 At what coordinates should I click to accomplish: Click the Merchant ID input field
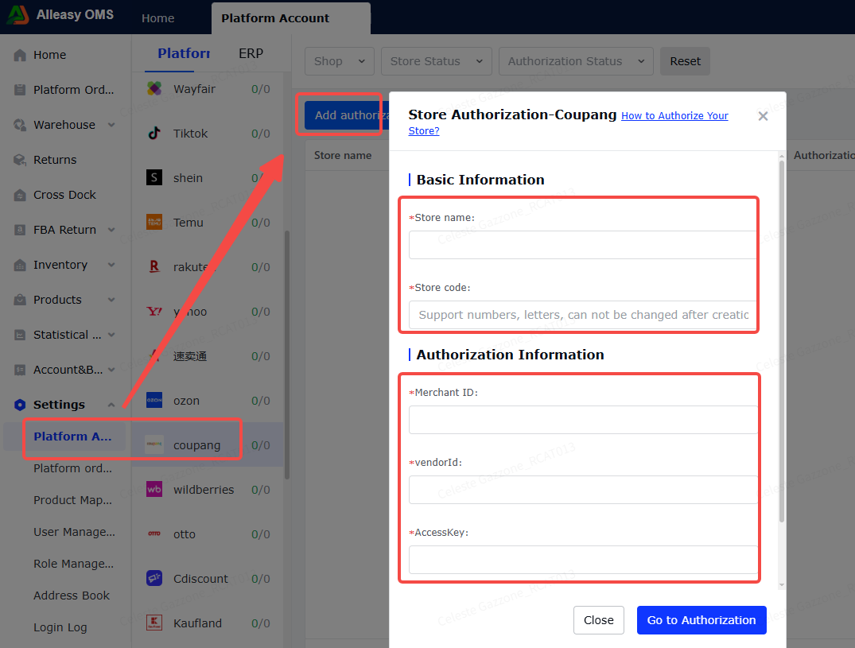[582, 420]
